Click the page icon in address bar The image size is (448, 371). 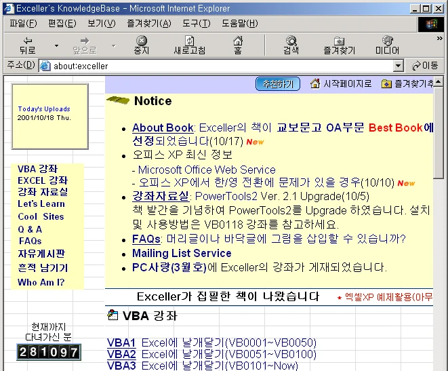(45, 66)
